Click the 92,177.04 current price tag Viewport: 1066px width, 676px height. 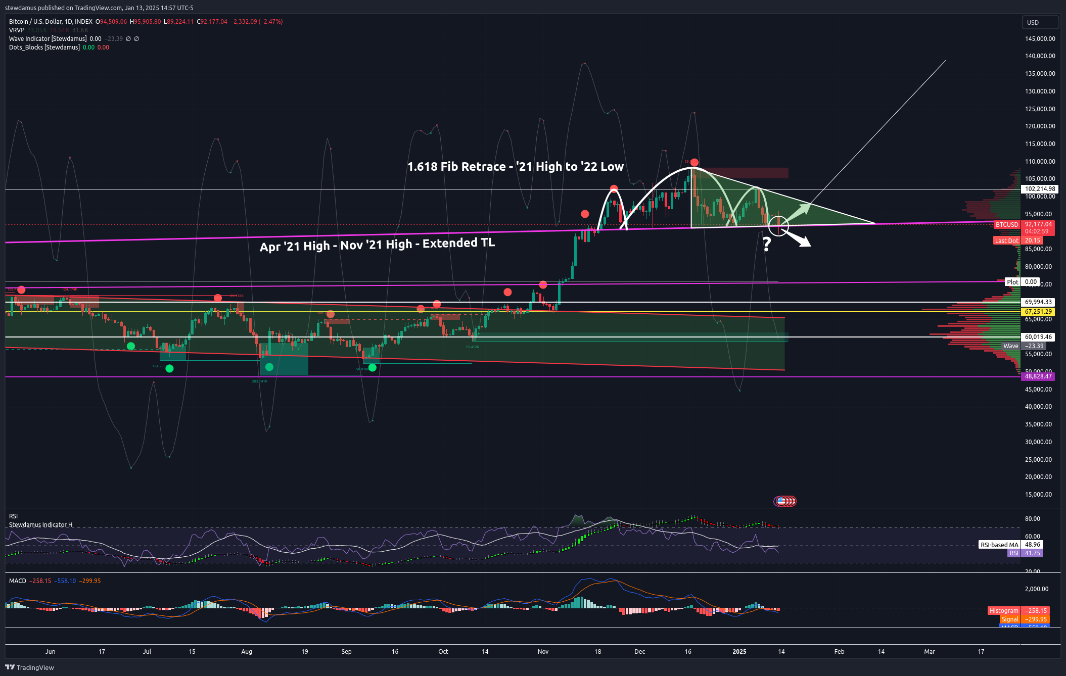pyautogui.click(x=1038, y=224)
